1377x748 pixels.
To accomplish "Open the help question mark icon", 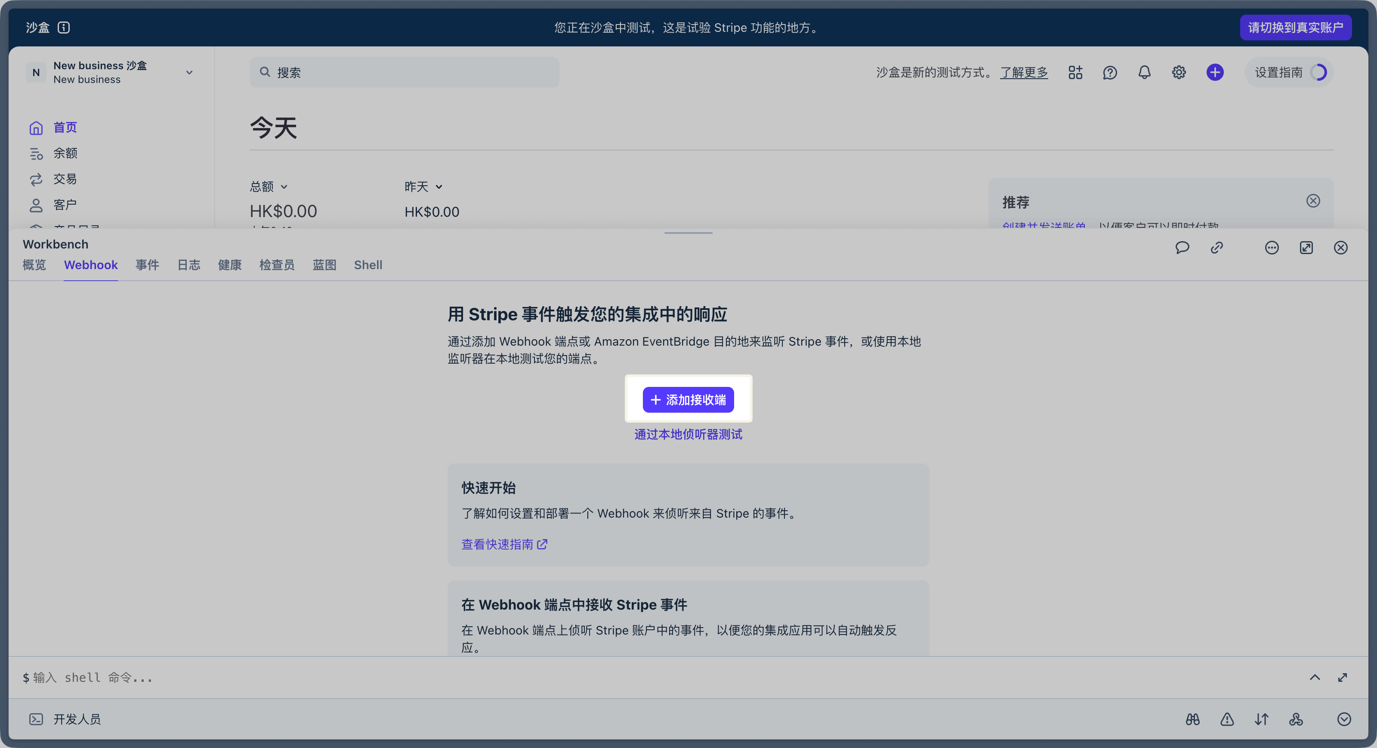I will (1110, 72).
